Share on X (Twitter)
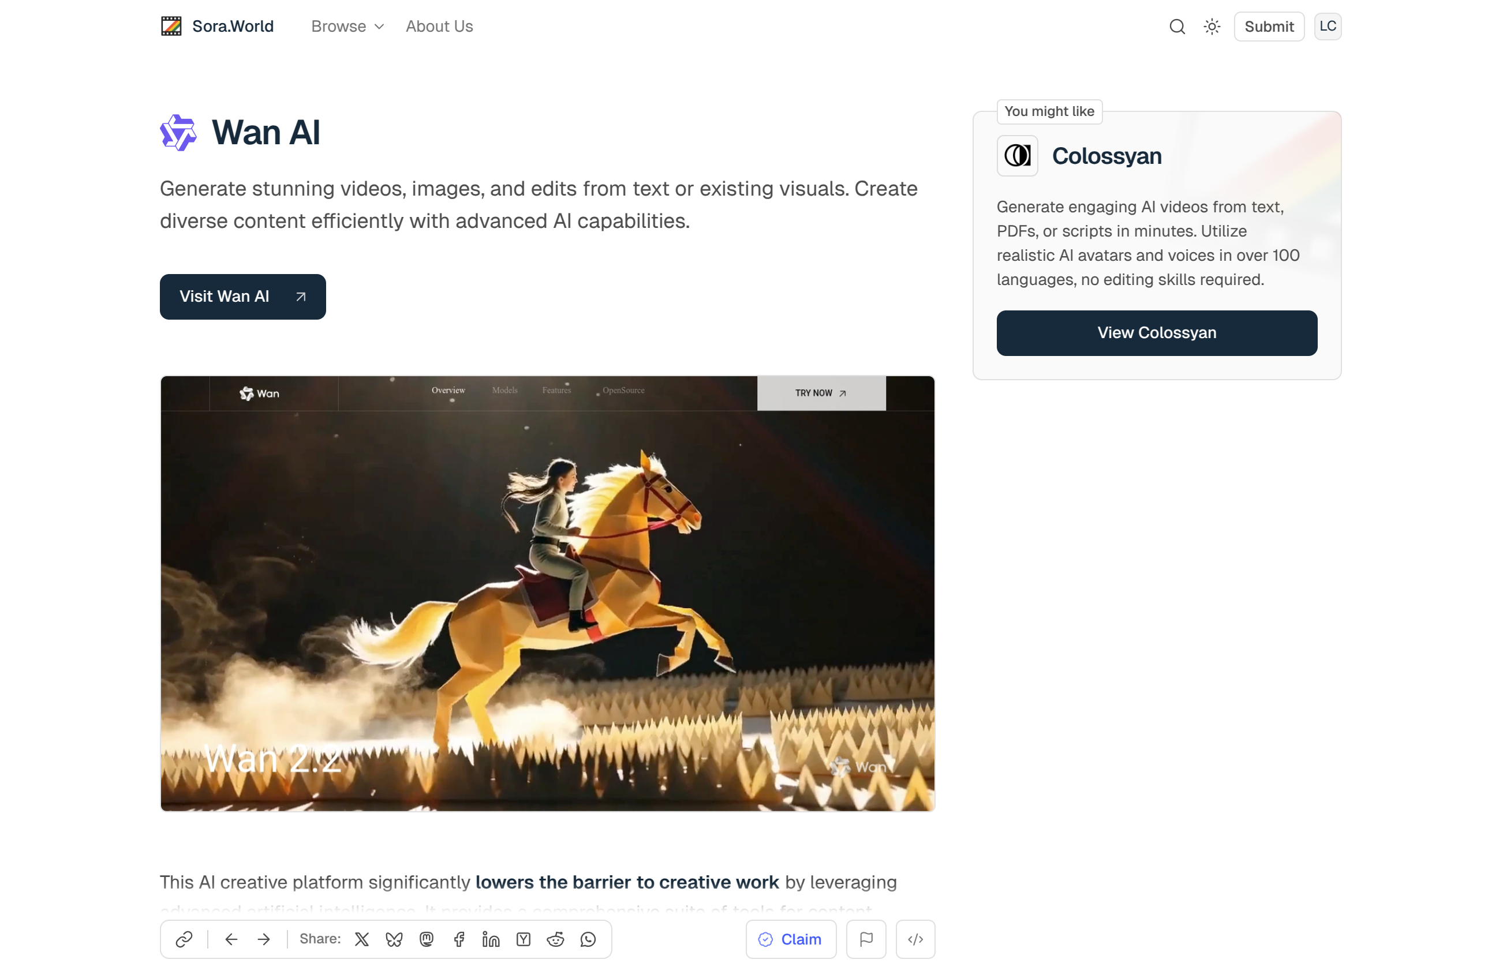1488x967 pixels. tap(362, 939)
